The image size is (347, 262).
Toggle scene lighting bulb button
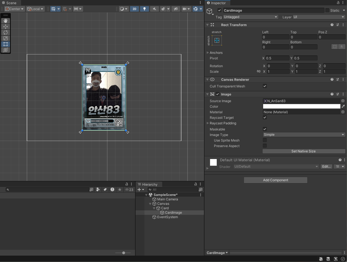pos(144,9)
